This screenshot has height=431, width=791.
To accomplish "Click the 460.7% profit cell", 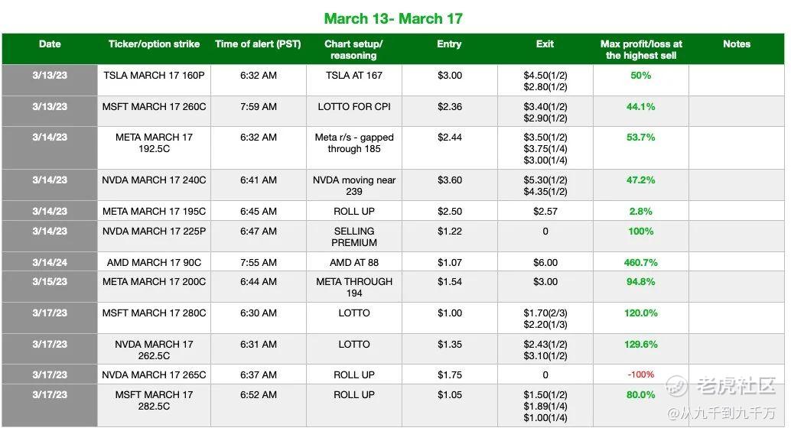I will tap(641, 262).
